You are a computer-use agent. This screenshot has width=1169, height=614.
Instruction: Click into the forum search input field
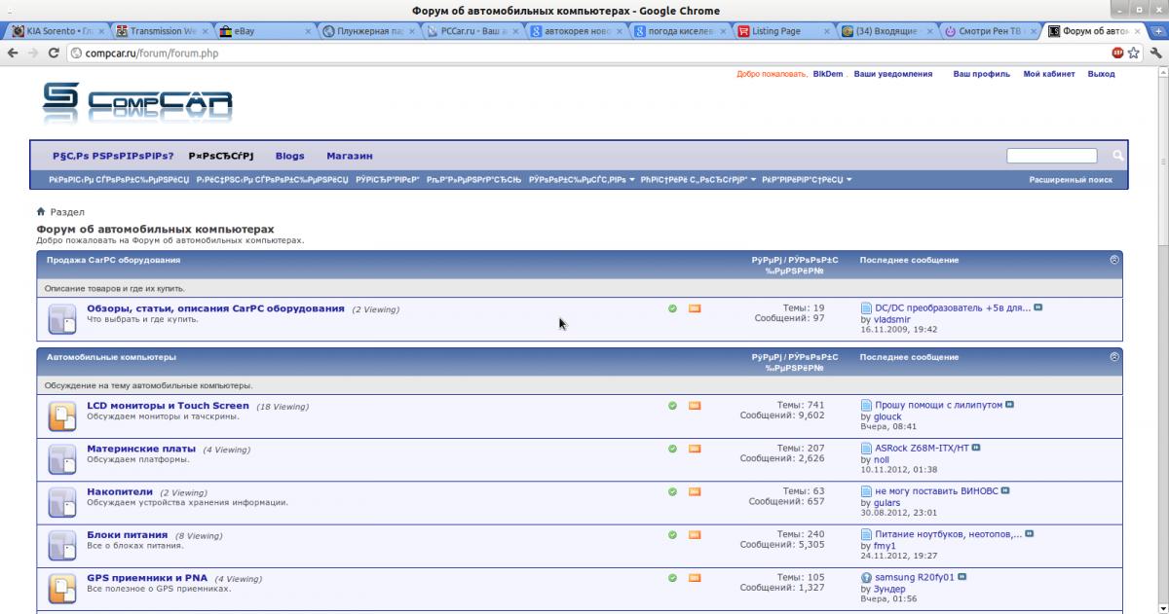[1051, 156]
